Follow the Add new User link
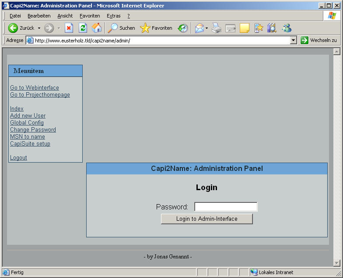The width and height of the screenshot is (343, 278). point(28,116)
